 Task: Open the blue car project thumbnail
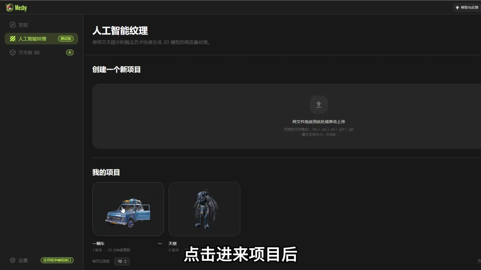point(128,209)
